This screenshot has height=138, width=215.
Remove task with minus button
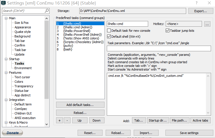click(x=67, y=120)
